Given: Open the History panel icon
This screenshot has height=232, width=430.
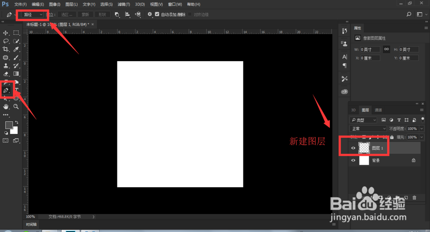Looking at the screenshot, I should [344, 31].
